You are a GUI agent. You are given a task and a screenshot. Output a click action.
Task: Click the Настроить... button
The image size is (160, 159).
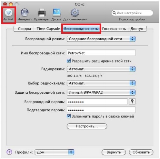[87, 126]
